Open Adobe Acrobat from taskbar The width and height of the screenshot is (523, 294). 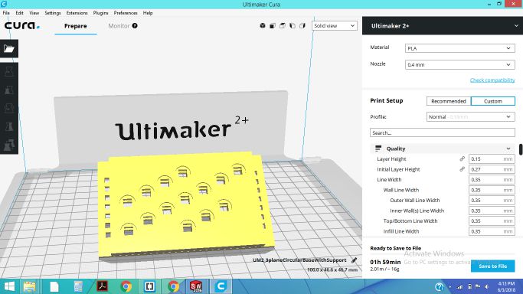(102, 286)
